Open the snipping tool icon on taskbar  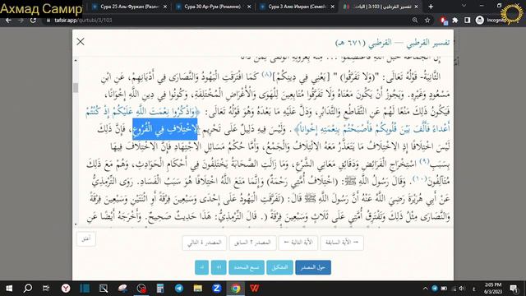(104, 289)
